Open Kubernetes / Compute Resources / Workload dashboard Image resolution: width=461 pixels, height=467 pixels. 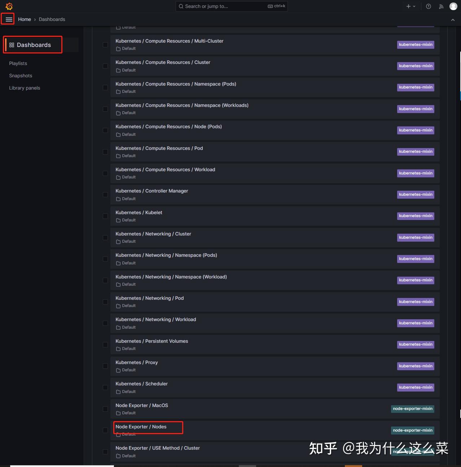[x=165, y=170]
